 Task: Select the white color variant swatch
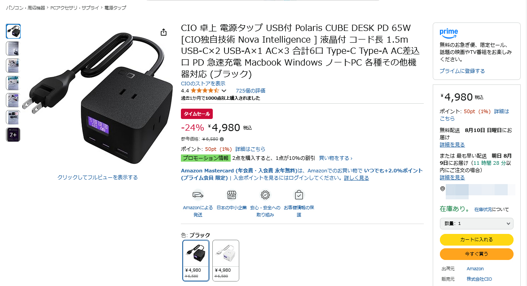coord(225,260)
